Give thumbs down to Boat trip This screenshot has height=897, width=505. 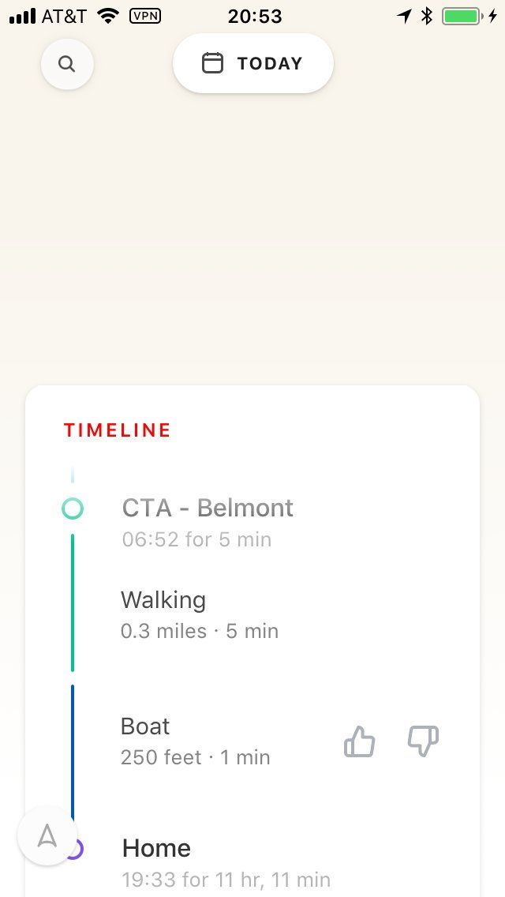pos(423,742)
